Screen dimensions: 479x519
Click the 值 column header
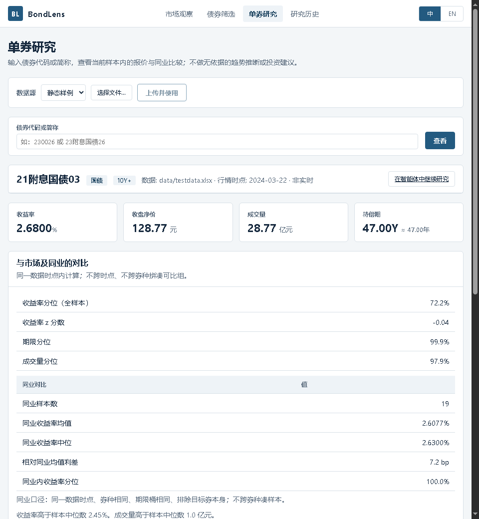point(304,385)
